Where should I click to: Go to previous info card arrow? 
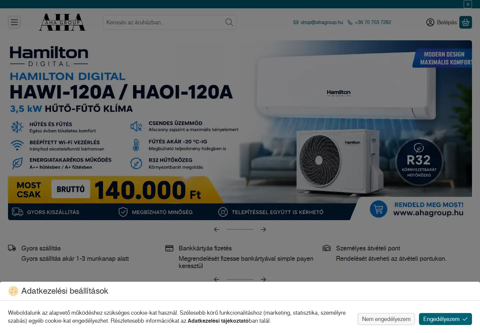217,279
